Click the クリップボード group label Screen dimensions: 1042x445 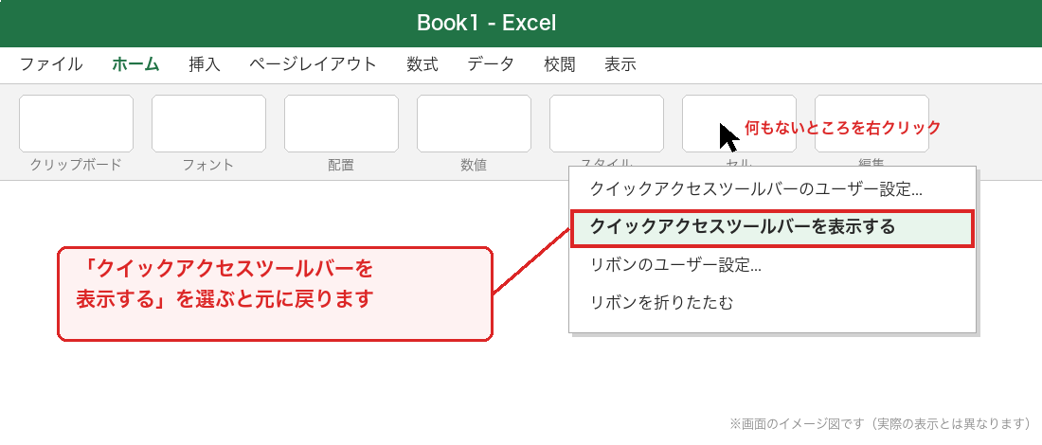coord(77,166)
